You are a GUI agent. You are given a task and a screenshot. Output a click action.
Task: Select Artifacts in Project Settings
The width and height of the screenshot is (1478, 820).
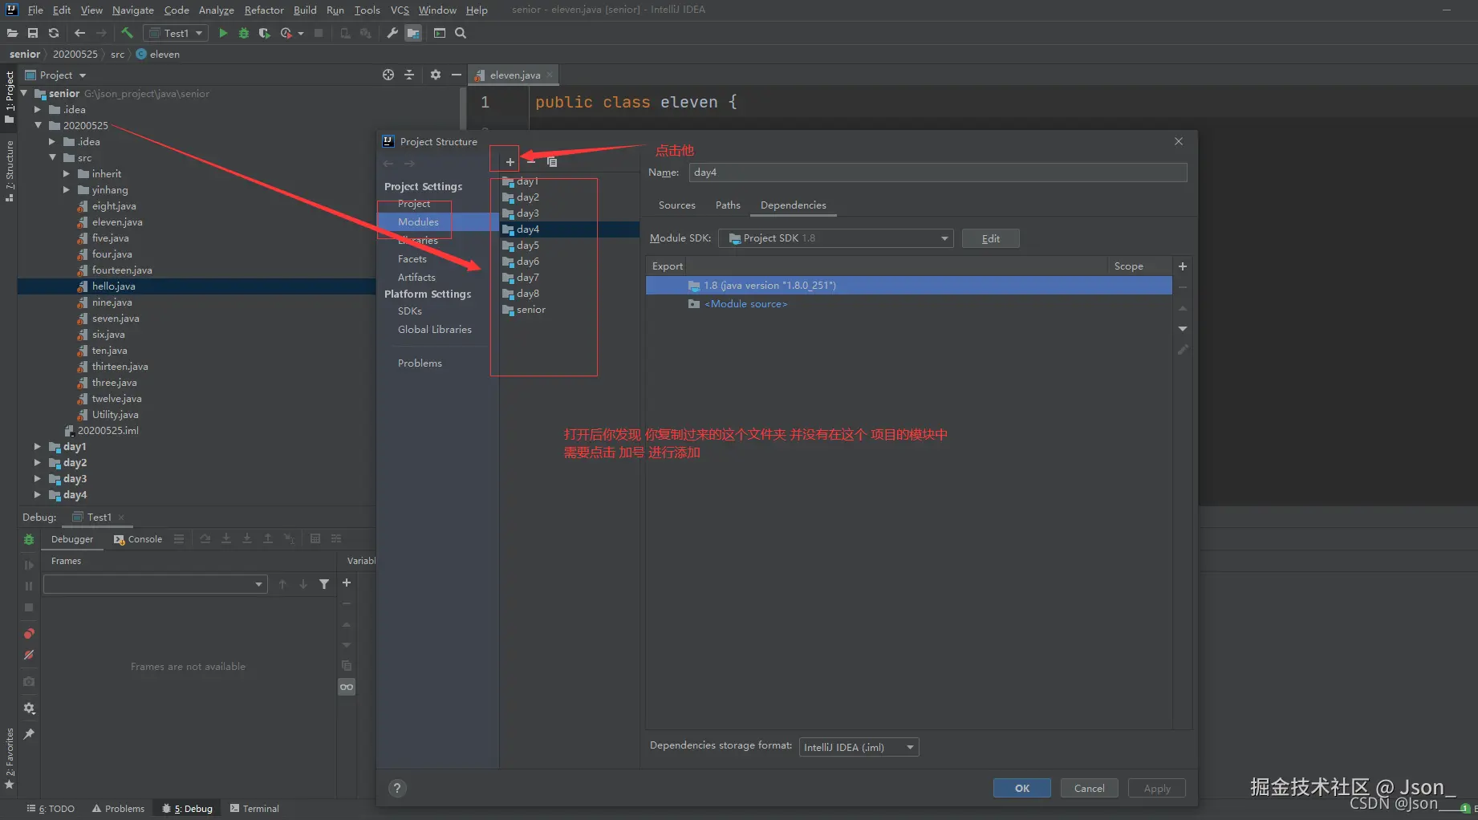(x=416, y=278)
